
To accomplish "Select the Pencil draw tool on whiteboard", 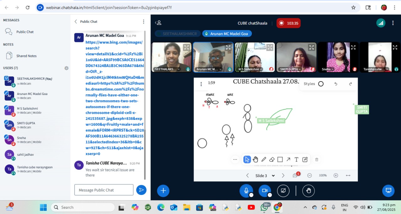I will (x=264, y=159).
